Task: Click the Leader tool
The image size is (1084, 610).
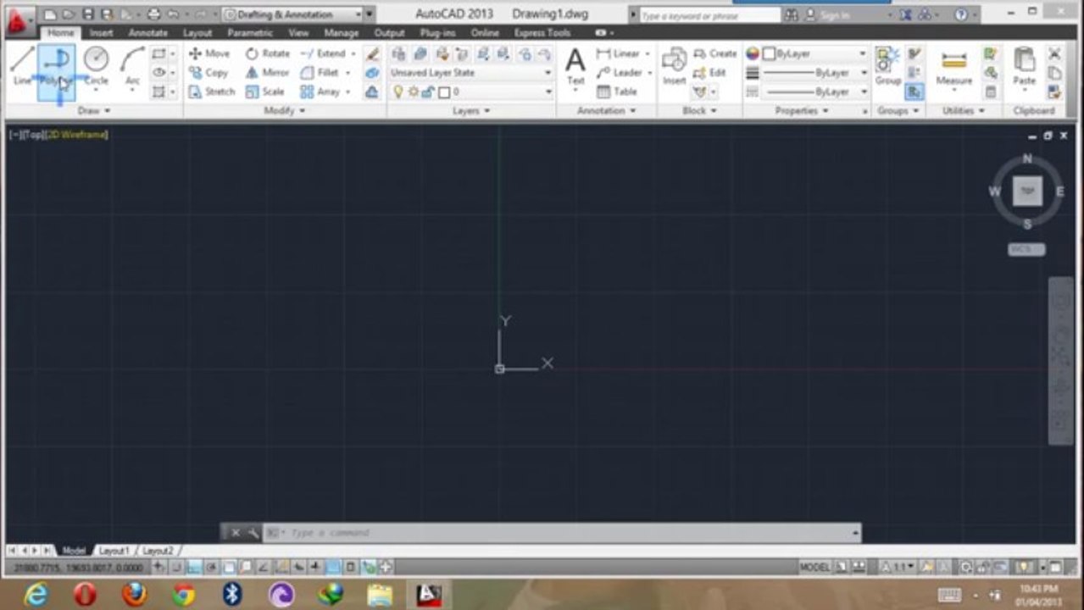Action: coord(619,73)
